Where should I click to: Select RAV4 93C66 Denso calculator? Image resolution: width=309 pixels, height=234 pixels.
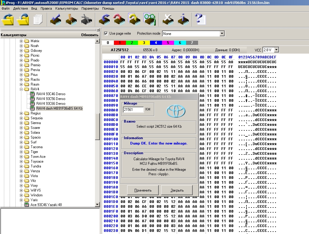tap(50, 104)
